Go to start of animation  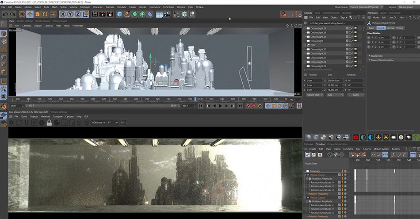click(201, 106)
